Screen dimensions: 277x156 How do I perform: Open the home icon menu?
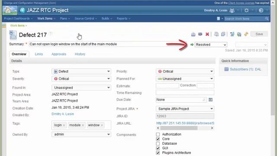pyautogui.click(x=10, y=10)
